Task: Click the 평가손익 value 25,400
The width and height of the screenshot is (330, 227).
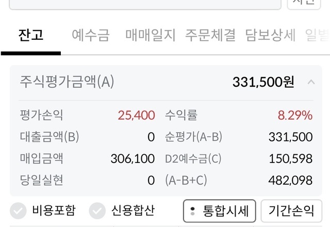Action: click(x=136, y=115)
